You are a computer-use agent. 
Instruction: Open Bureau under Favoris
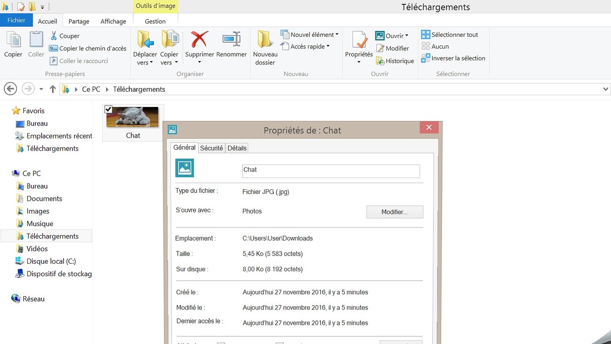tap(32, 123)
